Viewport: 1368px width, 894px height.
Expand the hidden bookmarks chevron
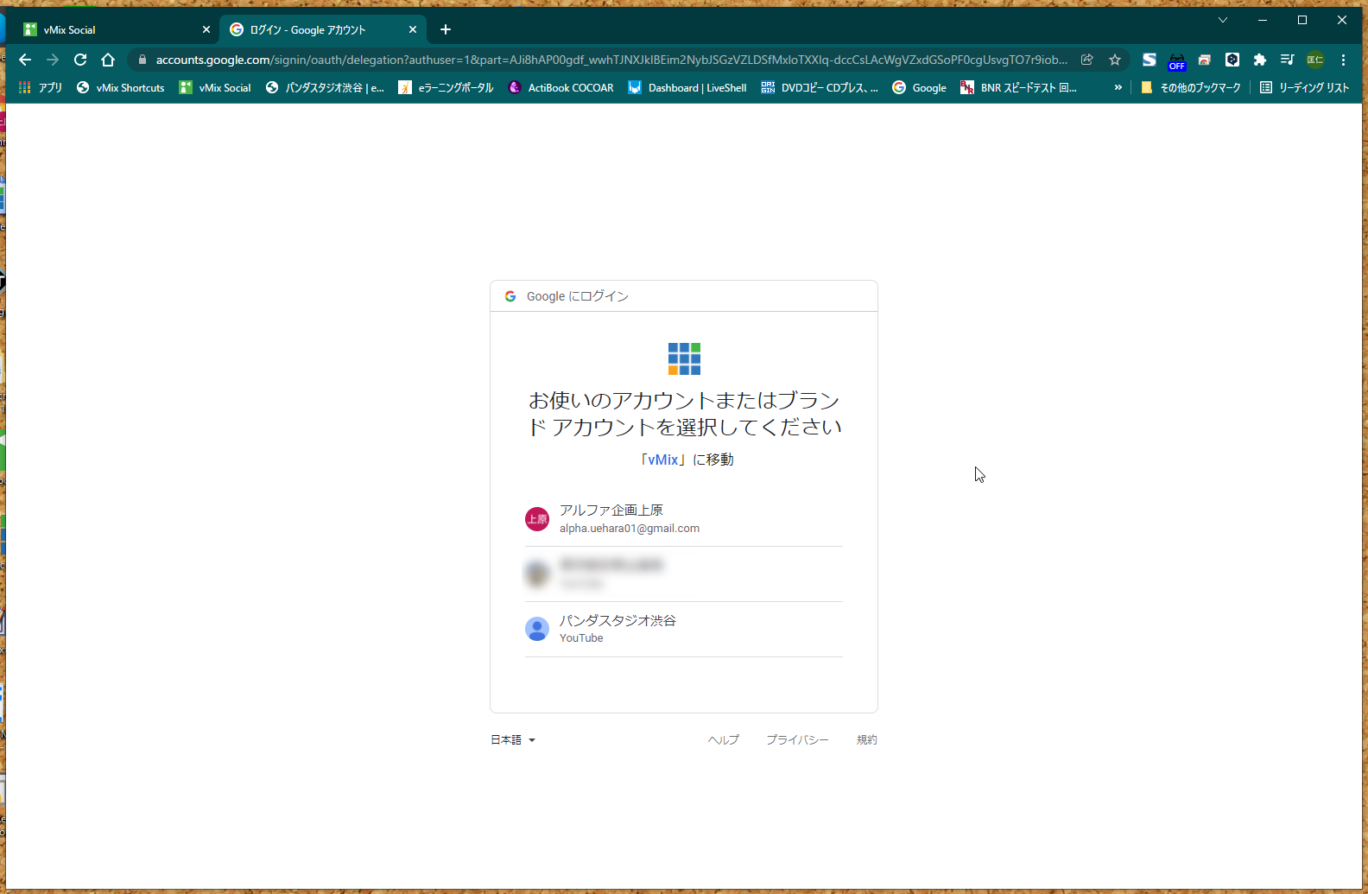tap(1118, 87)
